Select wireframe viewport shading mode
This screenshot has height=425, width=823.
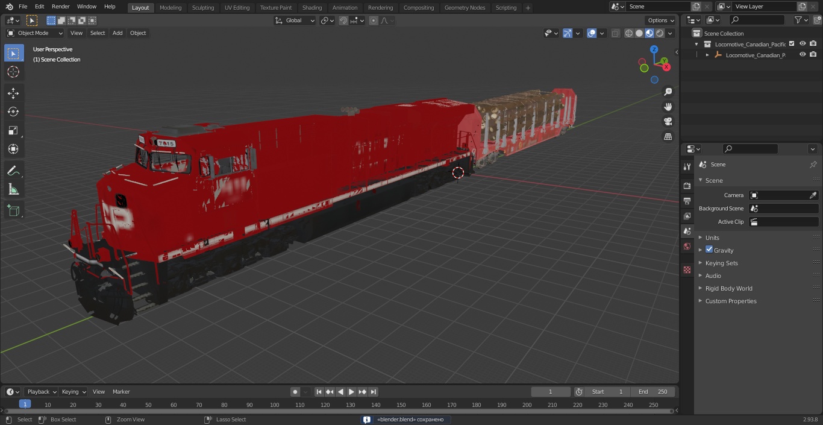629,33
